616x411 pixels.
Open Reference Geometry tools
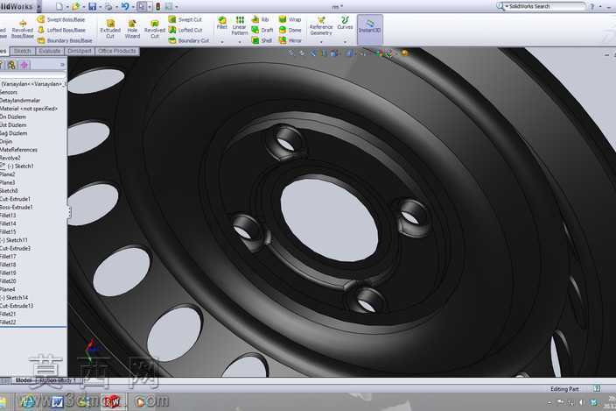tap(321, 26)
